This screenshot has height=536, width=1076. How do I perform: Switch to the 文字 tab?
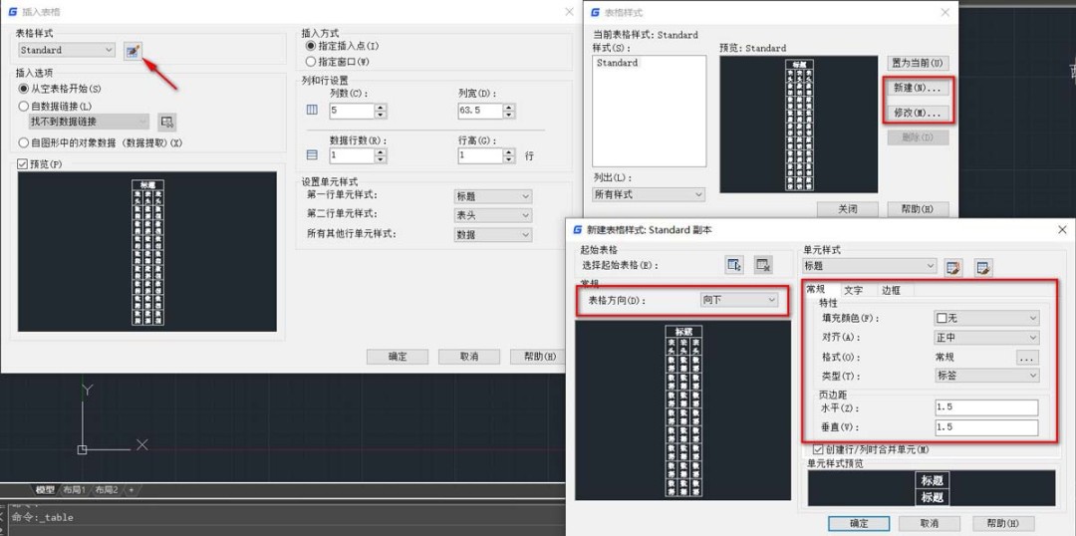click(853, 290)
